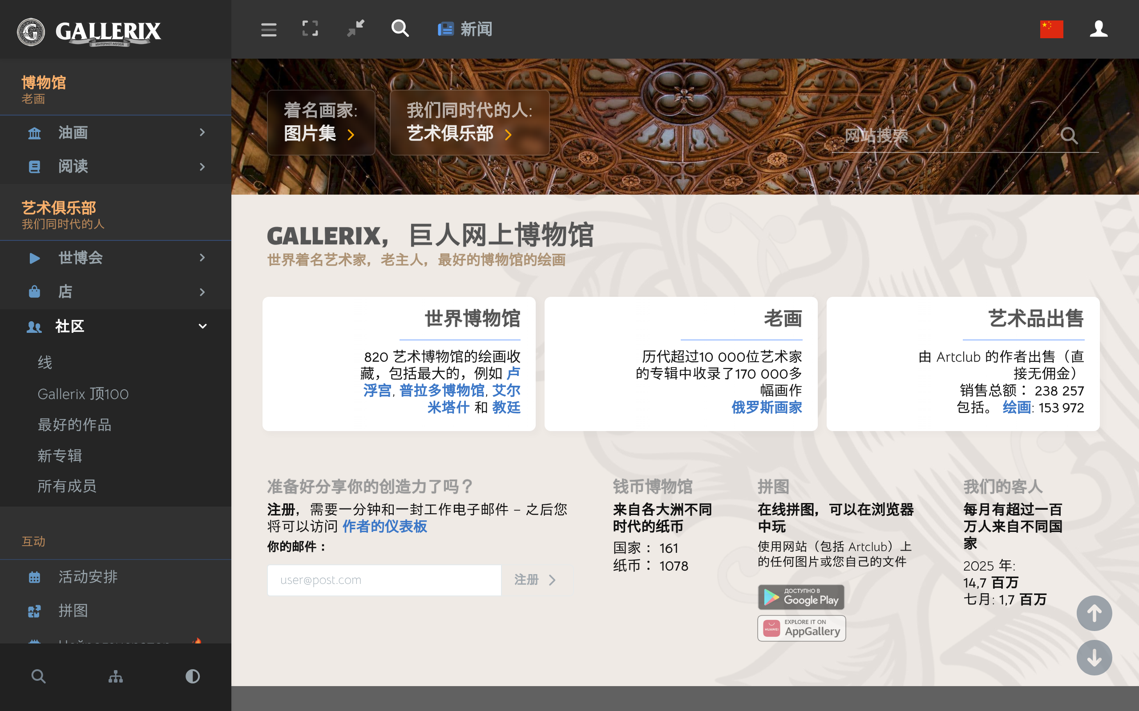Click the sitemap icon at sidebar bottom
The width and height of the screenshot is (1139, 711).
click(x=116, y=677)
